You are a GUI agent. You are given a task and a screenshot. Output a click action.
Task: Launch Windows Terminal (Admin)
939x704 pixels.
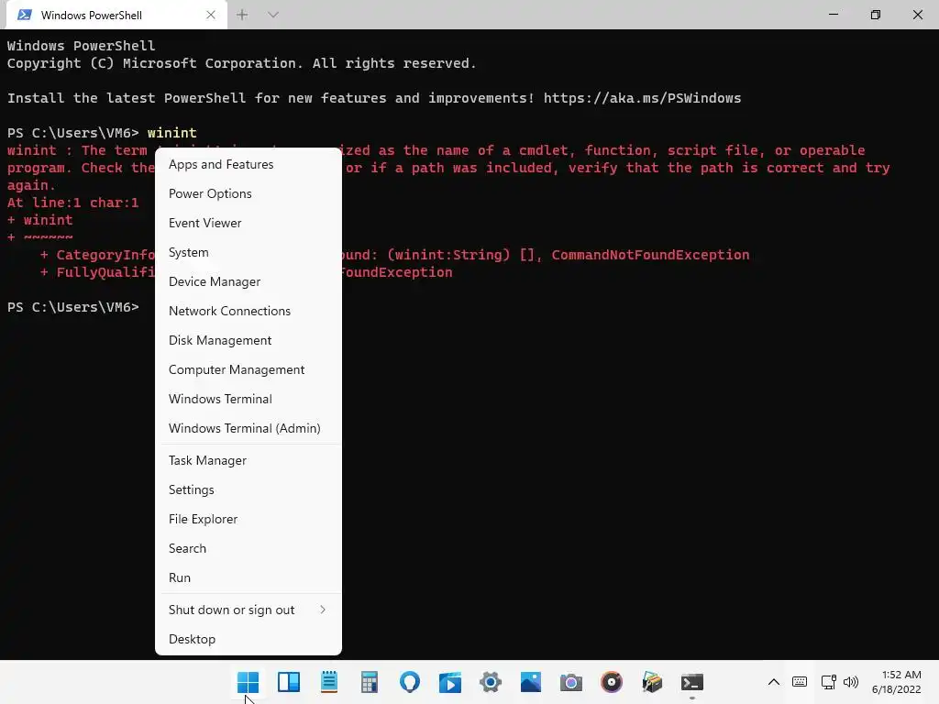point(248,428)
